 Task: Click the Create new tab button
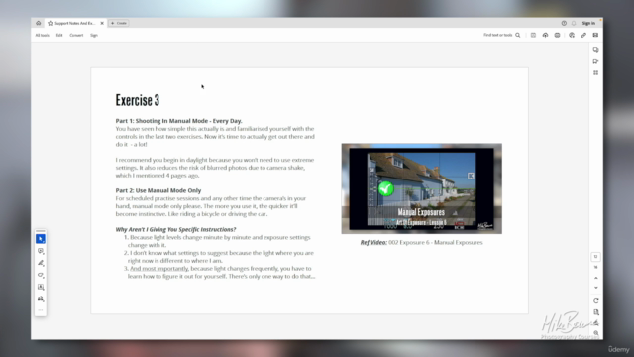click(119, 23)
